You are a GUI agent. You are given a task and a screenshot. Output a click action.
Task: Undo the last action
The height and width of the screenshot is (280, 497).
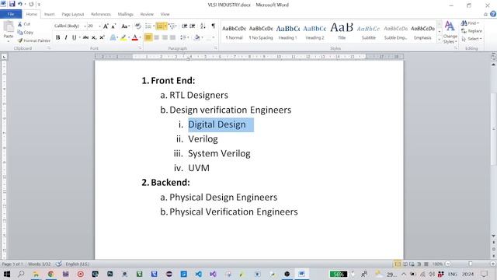20,4
